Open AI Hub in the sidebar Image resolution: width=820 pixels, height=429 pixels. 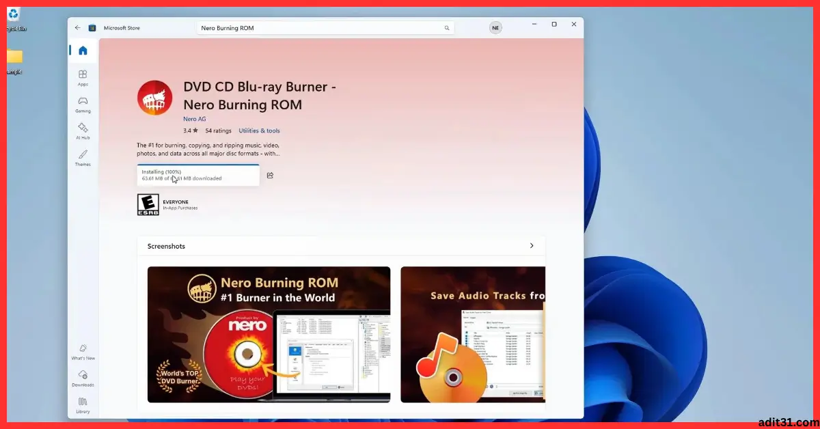pyautogui.click(x=83, y=131)
